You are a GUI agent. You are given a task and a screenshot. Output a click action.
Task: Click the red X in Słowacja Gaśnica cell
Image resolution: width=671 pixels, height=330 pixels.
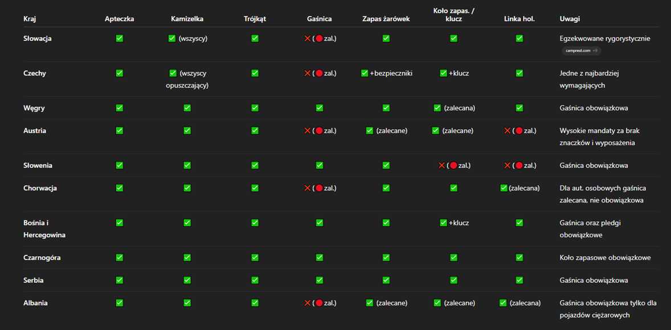[x=308, y=39]
